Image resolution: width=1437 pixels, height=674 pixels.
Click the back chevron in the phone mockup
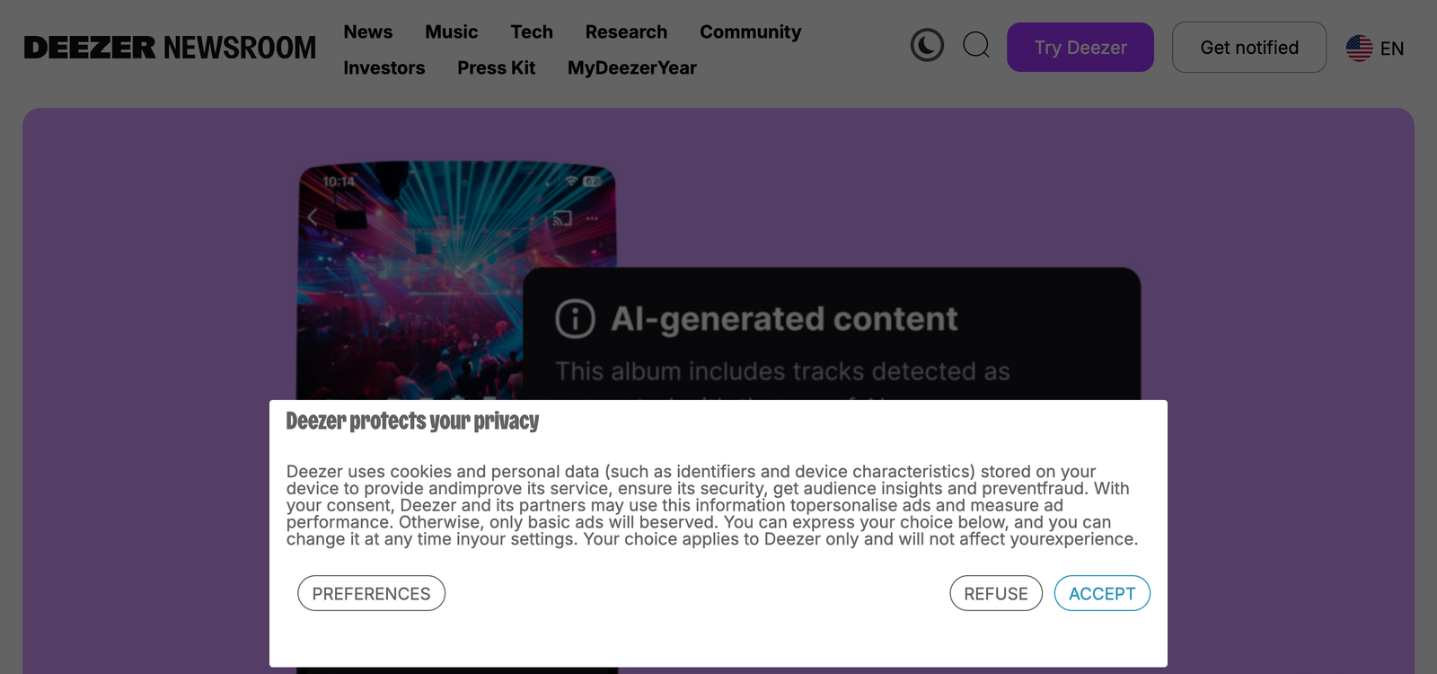pyautogui.click(x=313, y=217)
